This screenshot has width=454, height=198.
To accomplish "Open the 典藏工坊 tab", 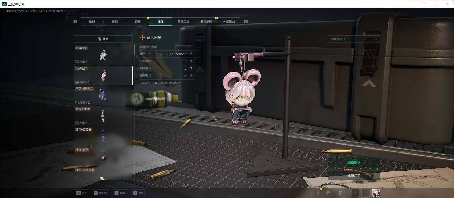I will click(183, 22).
